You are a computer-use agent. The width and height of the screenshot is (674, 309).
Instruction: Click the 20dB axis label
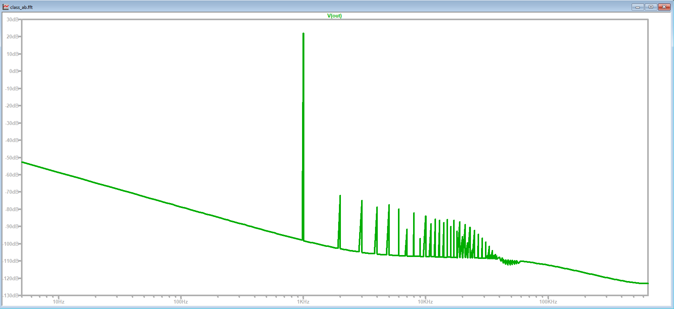12,37
